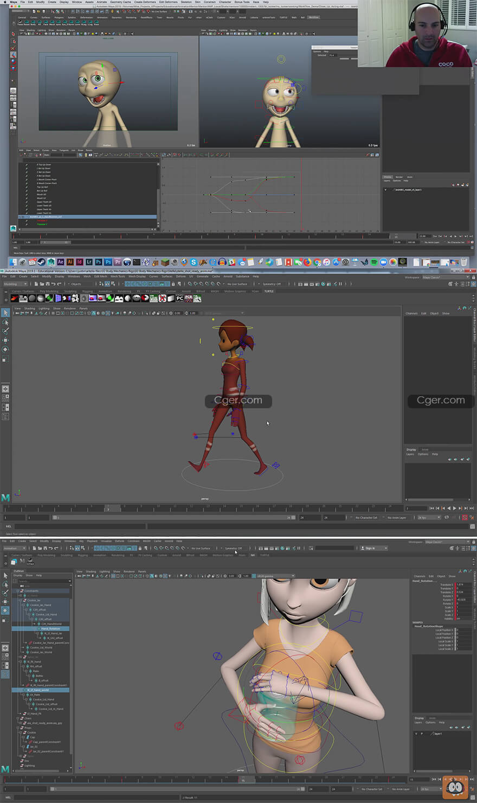Toggle layer visibility V in top window layer editor
This screenshot has width=477, height=803.
coord(385,190)
